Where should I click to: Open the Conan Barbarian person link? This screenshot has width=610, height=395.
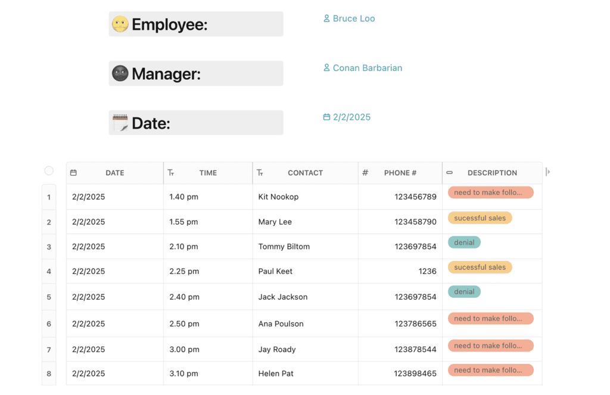pos(367,68)
